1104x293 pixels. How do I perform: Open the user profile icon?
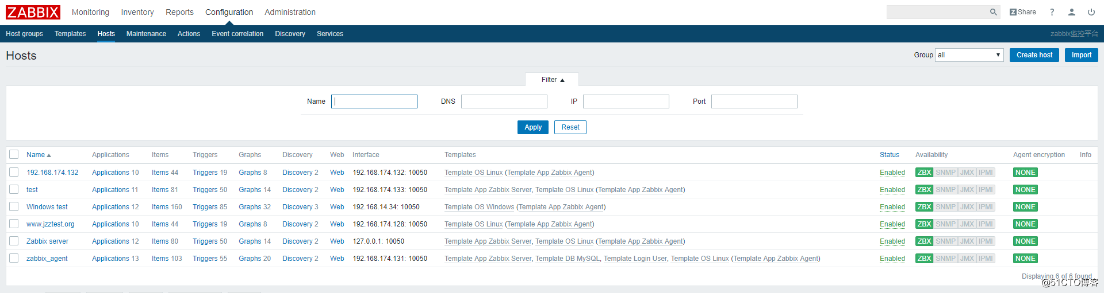(x=1072, y=12)
